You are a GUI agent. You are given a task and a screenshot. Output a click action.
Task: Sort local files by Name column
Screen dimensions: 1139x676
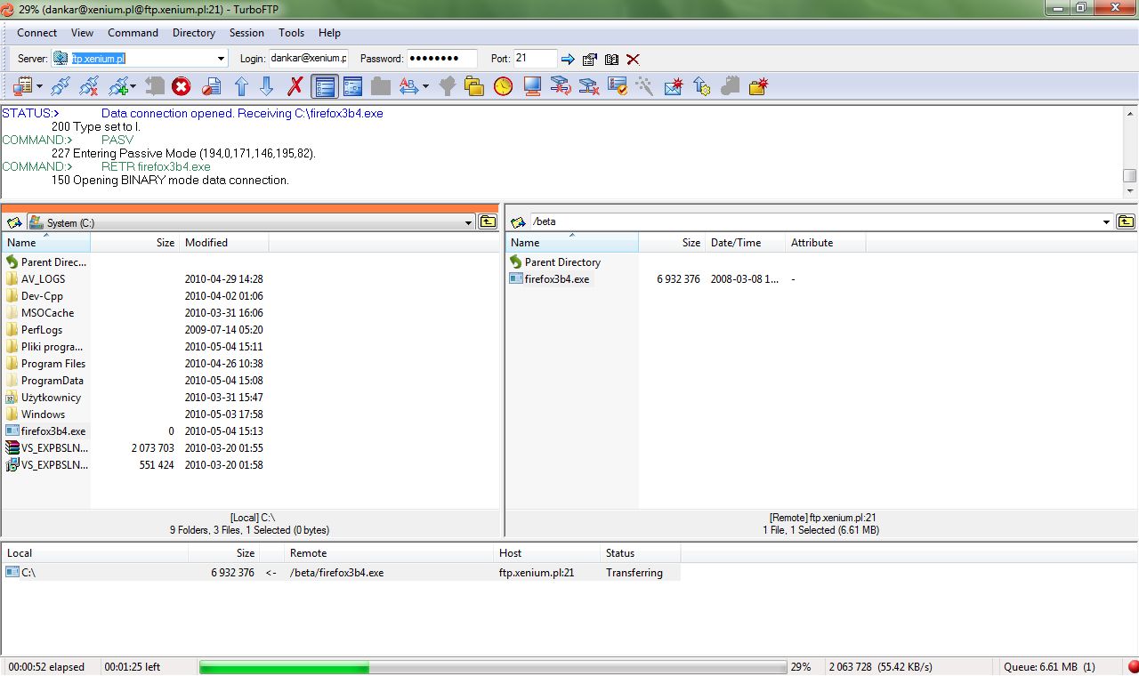(x=45, y=243)
